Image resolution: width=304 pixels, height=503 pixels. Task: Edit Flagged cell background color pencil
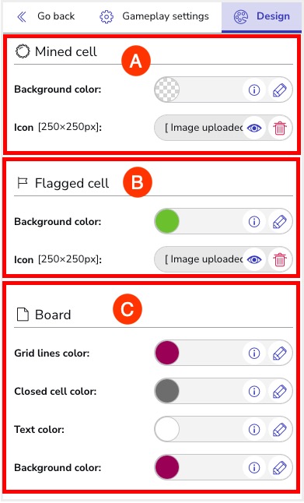tap(280, 221)
